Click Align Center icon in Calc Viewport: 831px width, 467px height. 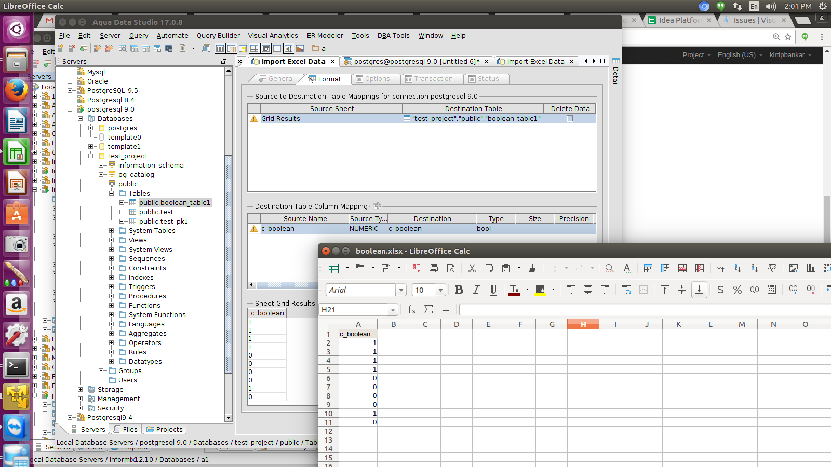[x=588, y=290]
